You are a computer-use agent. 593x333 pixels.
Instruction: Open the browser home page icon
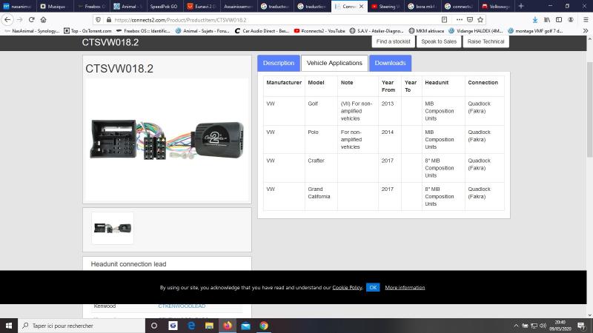pyautogui.click(x=43, y=20)
